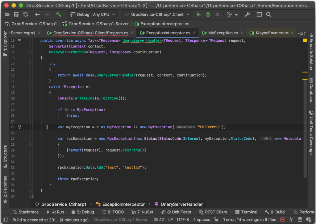Click the GrpcService_CSharp1 namespace breadcrumb
The height and width of the screenshot is (224, 316).
[61, 204]
